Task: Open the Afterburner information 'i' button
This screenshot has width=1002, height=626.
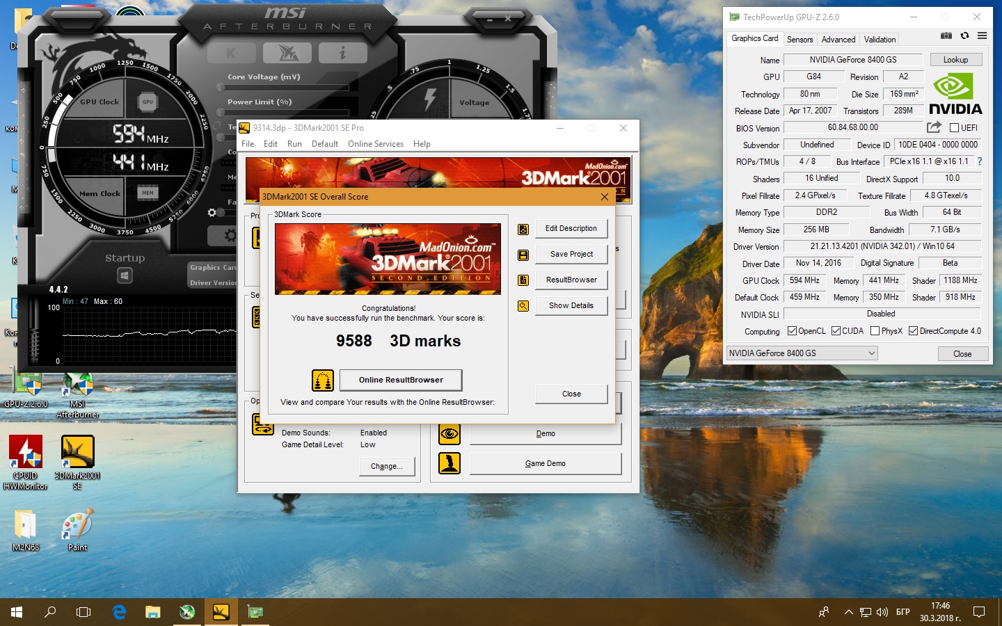Action: pos(342,53)
